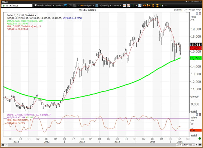The width and height of the screenshot is (203, 148).
Task: Open the Weekly interval dropdown
Action: click(106, 5)
